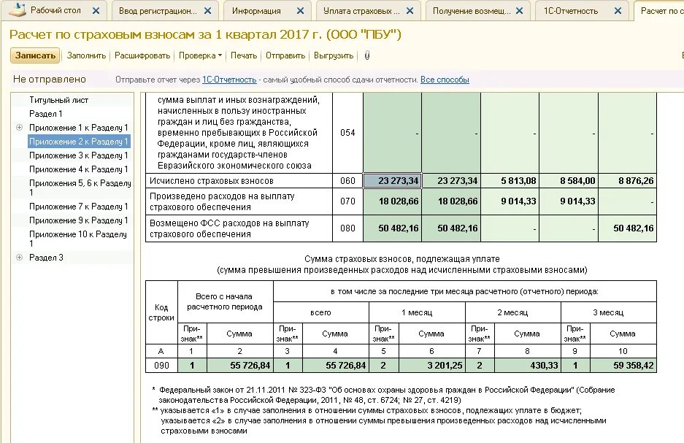Select Приложение 10 к Разделу 1
Viewport: 684px width, 443px height.
(x=77, y=239)
